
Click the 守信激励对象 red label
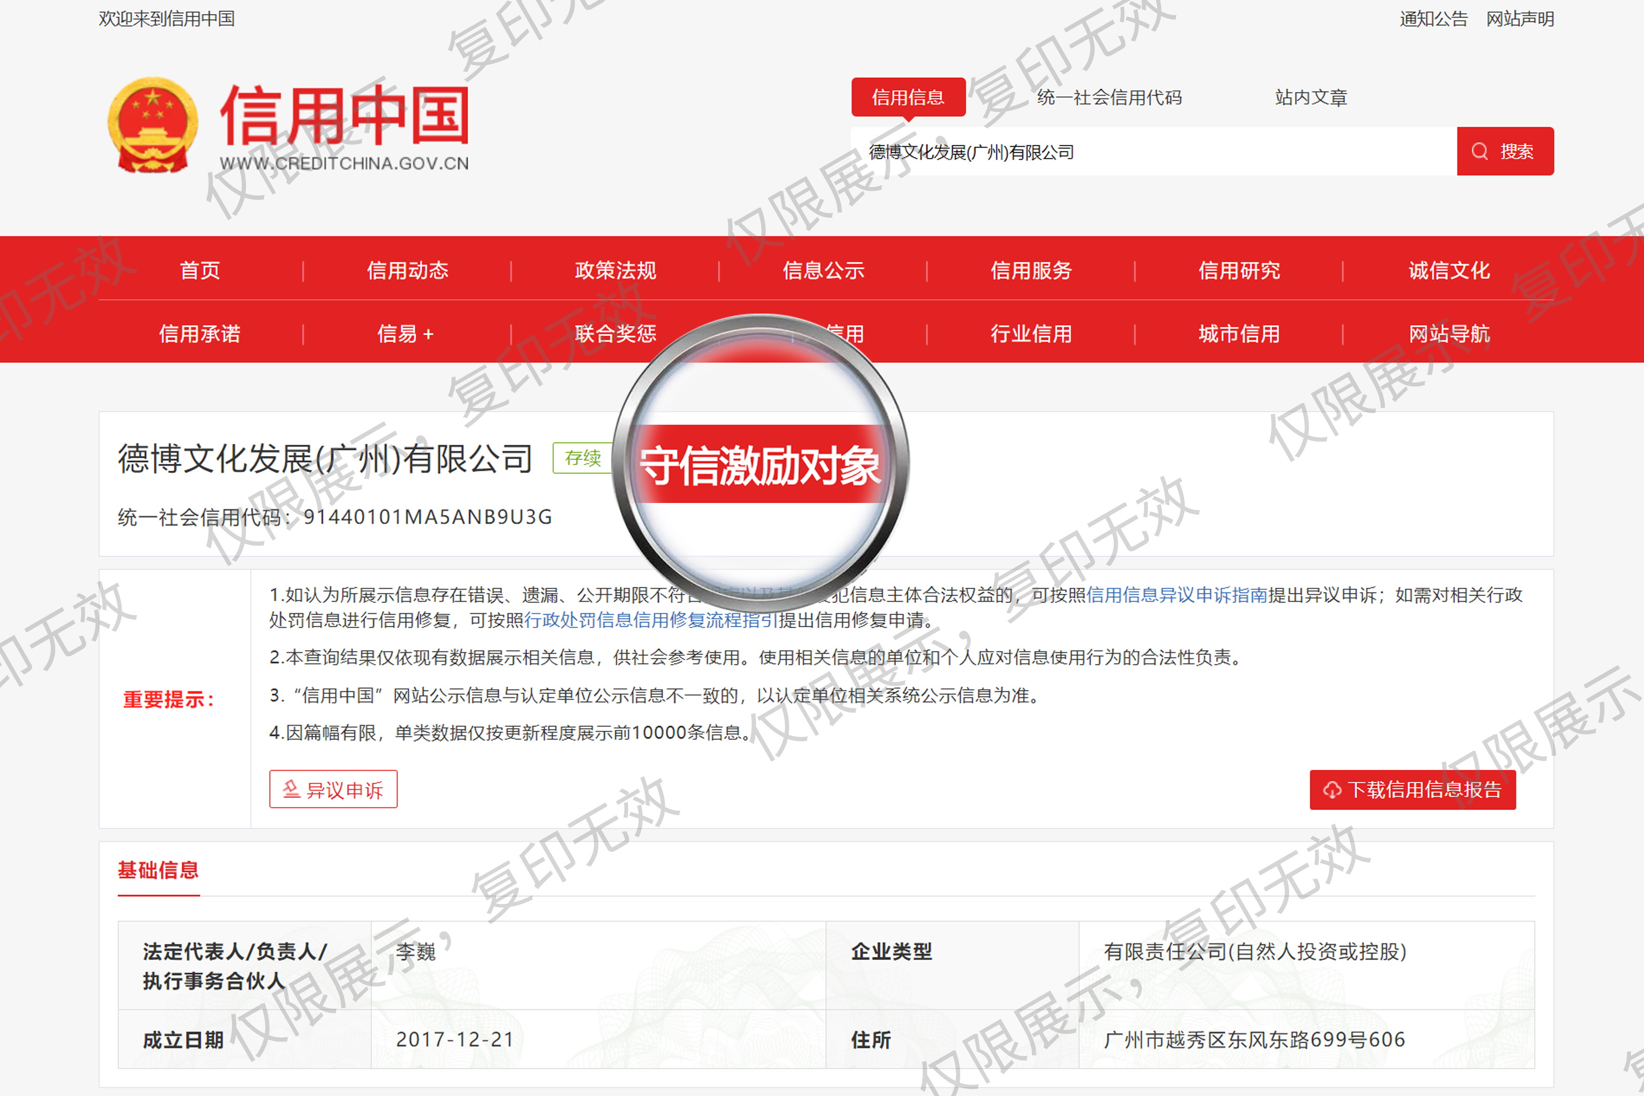[760, 464]
